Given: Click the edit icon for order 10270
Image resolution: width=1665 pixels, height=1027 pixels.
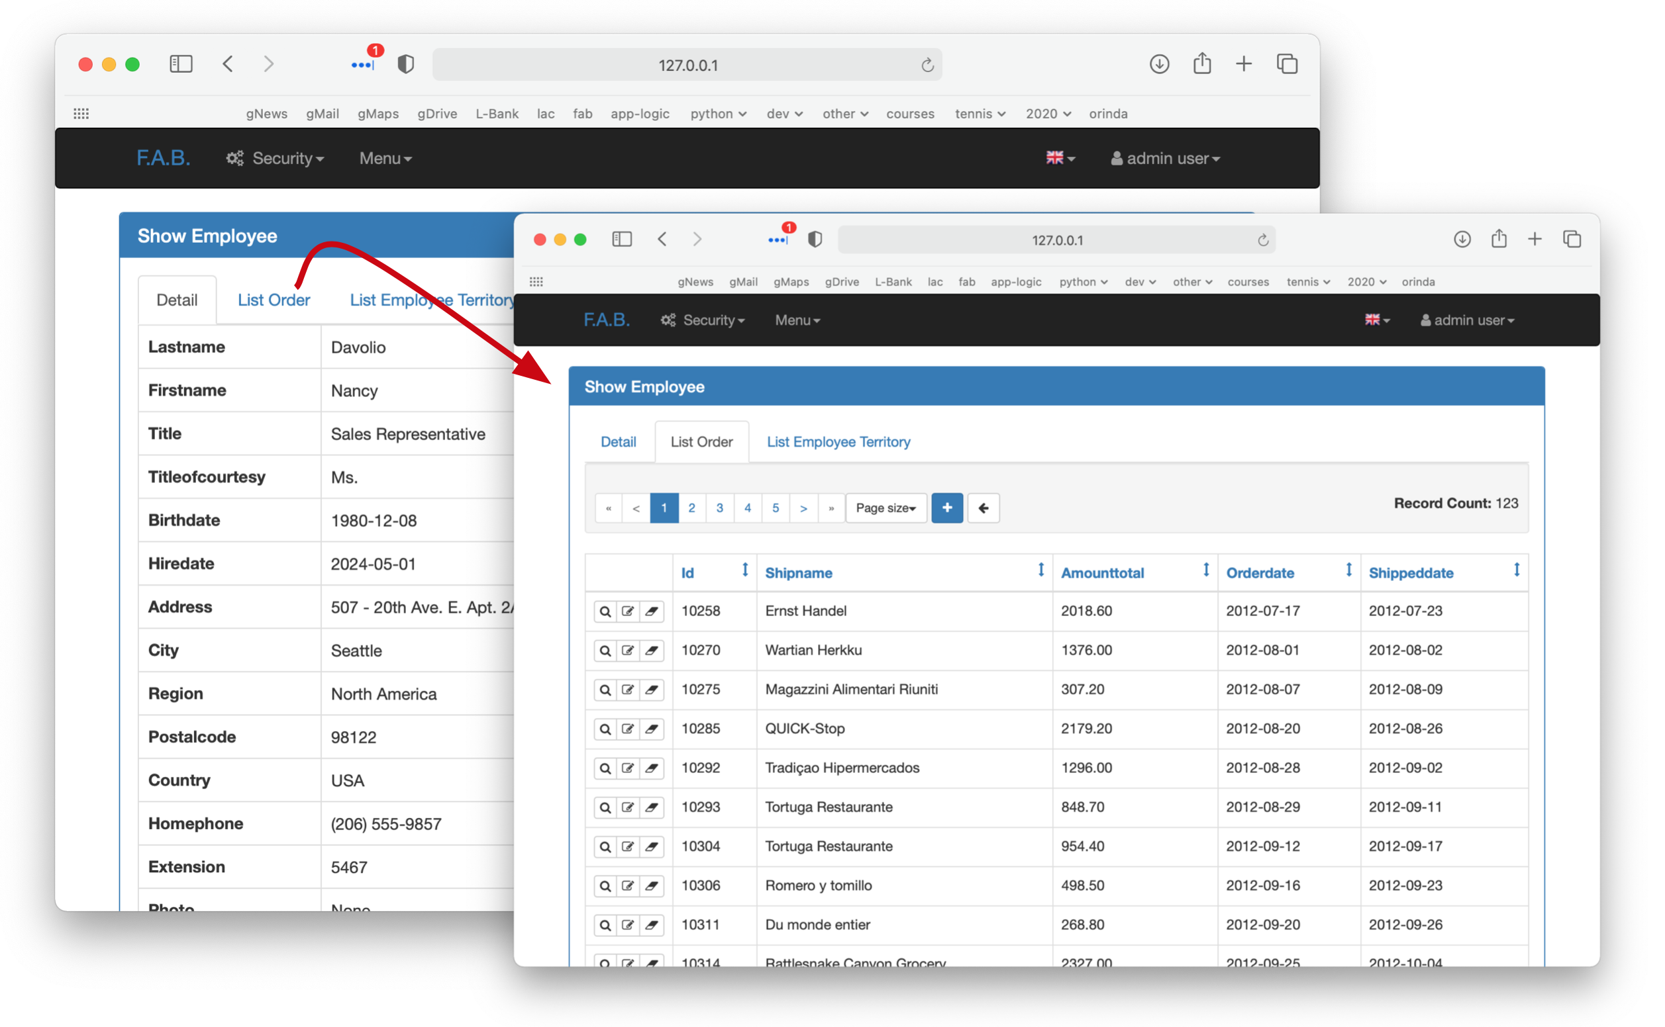Looking at the screenshot, I should coord(628,650).
